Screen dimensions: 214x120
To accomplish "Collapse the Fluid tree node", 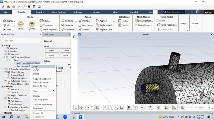I will click(x=8, y=60).
